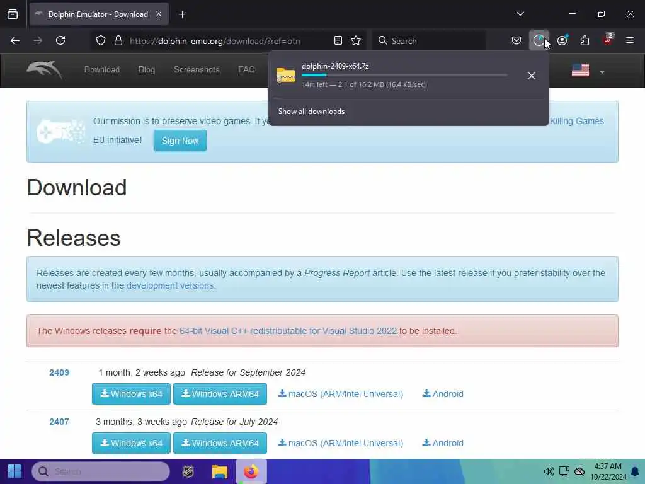Click the download progress bar
Viewport: 645px width, 484px height.
pos(404,76)
